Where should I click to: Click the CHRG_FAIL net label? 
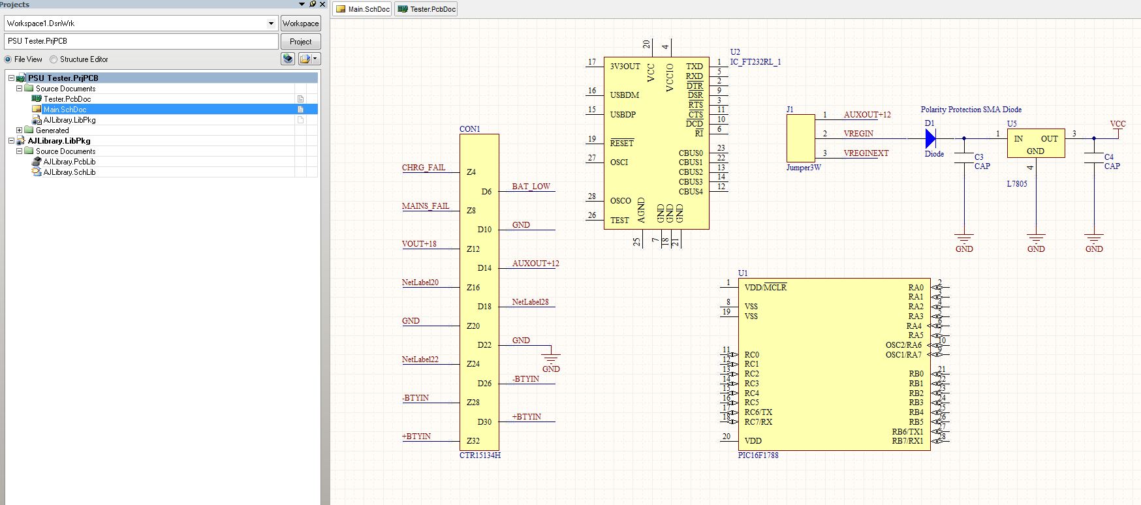pyautogui.click(x=424, y=168)
